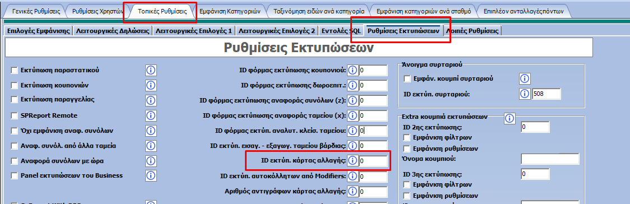
Task: Click info icon for ID φόρμας εκτύπωσης κουπονιού
Action: (353, 71)
